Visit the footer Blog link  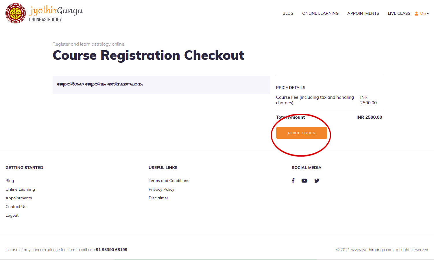[x=10, y=181]
